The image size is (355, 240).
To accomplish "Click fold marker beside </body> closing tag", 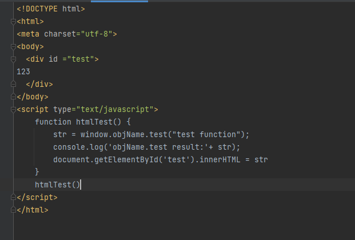I will click(13, 97).
